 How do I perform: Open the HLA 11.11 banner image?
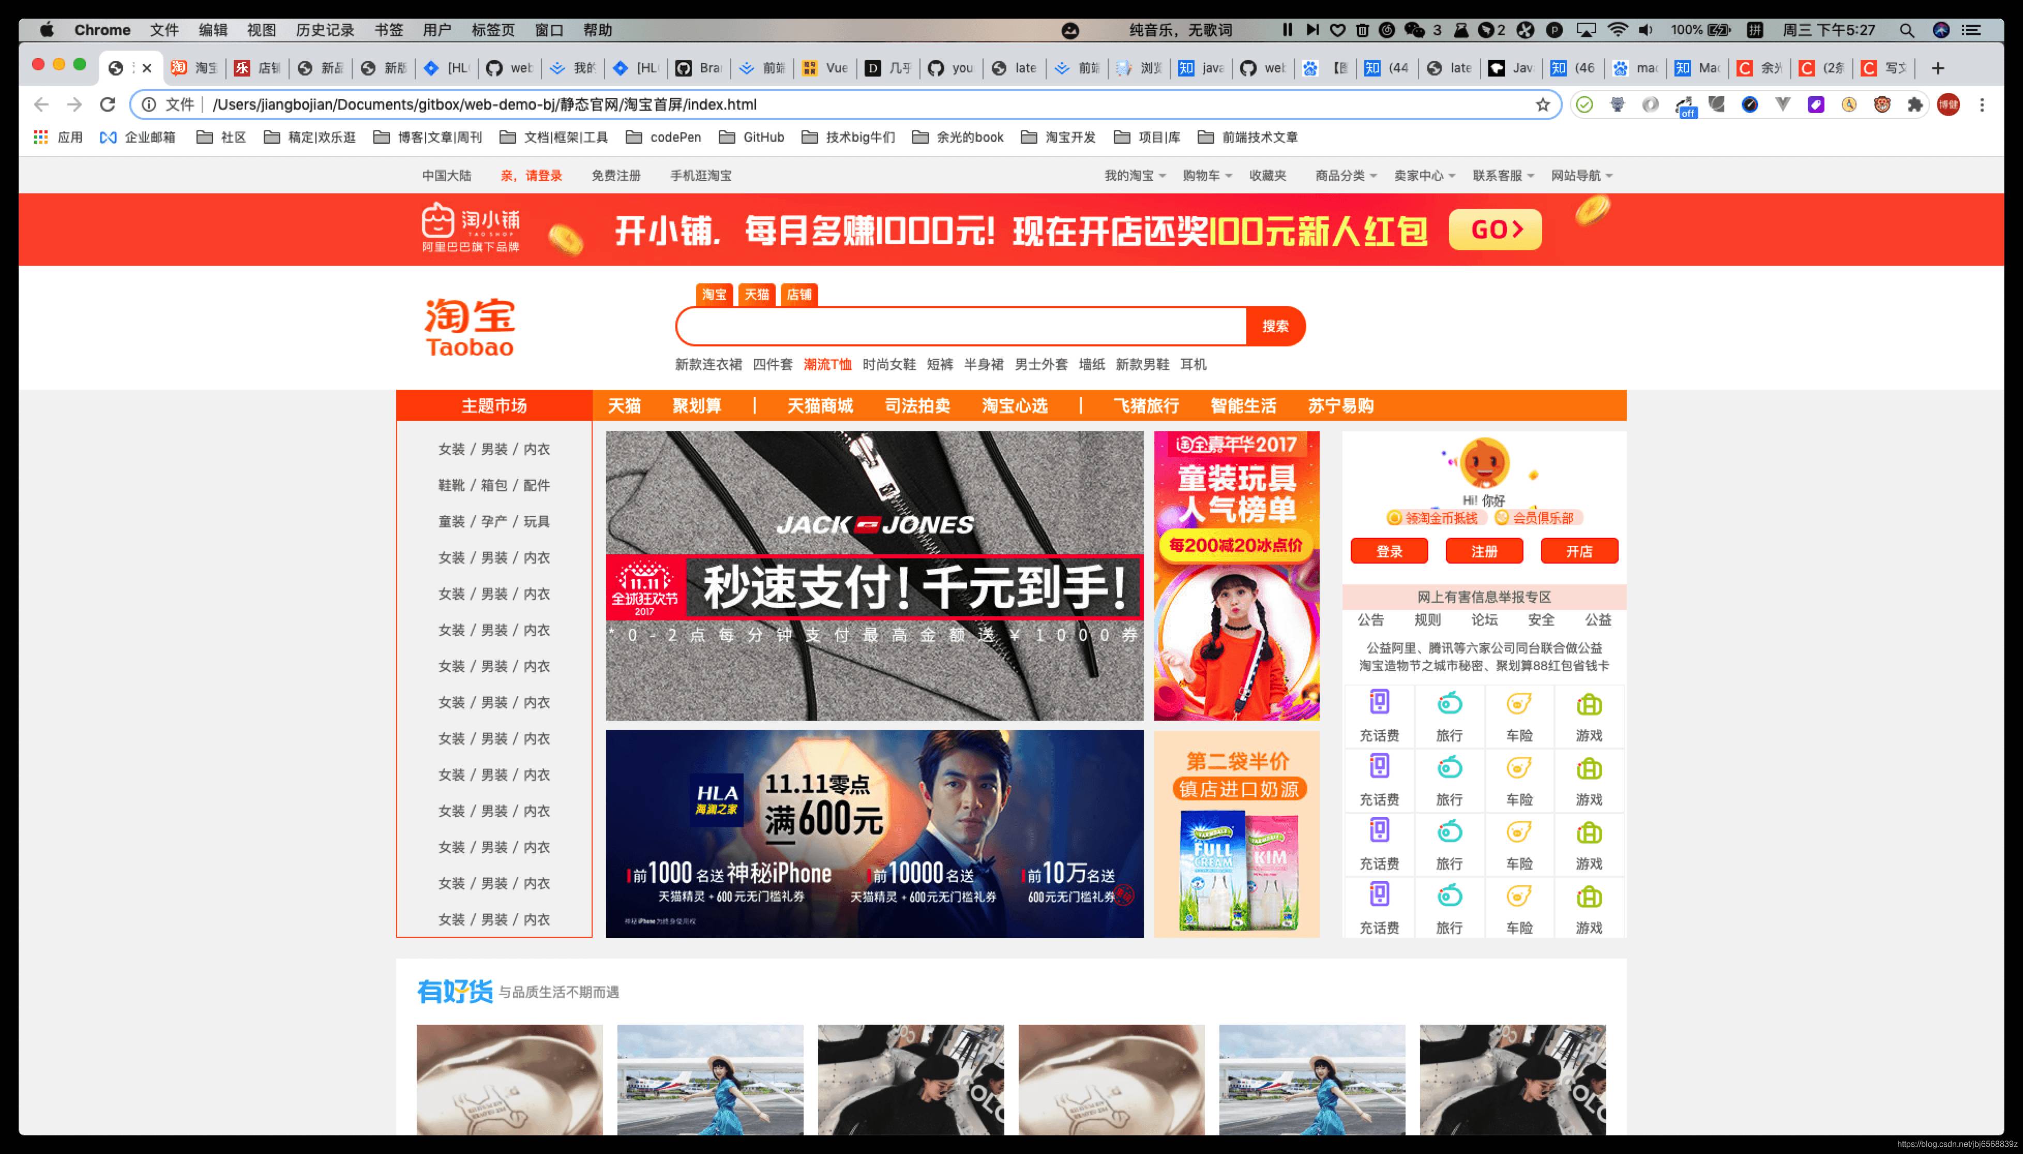(x=874, y=834)
